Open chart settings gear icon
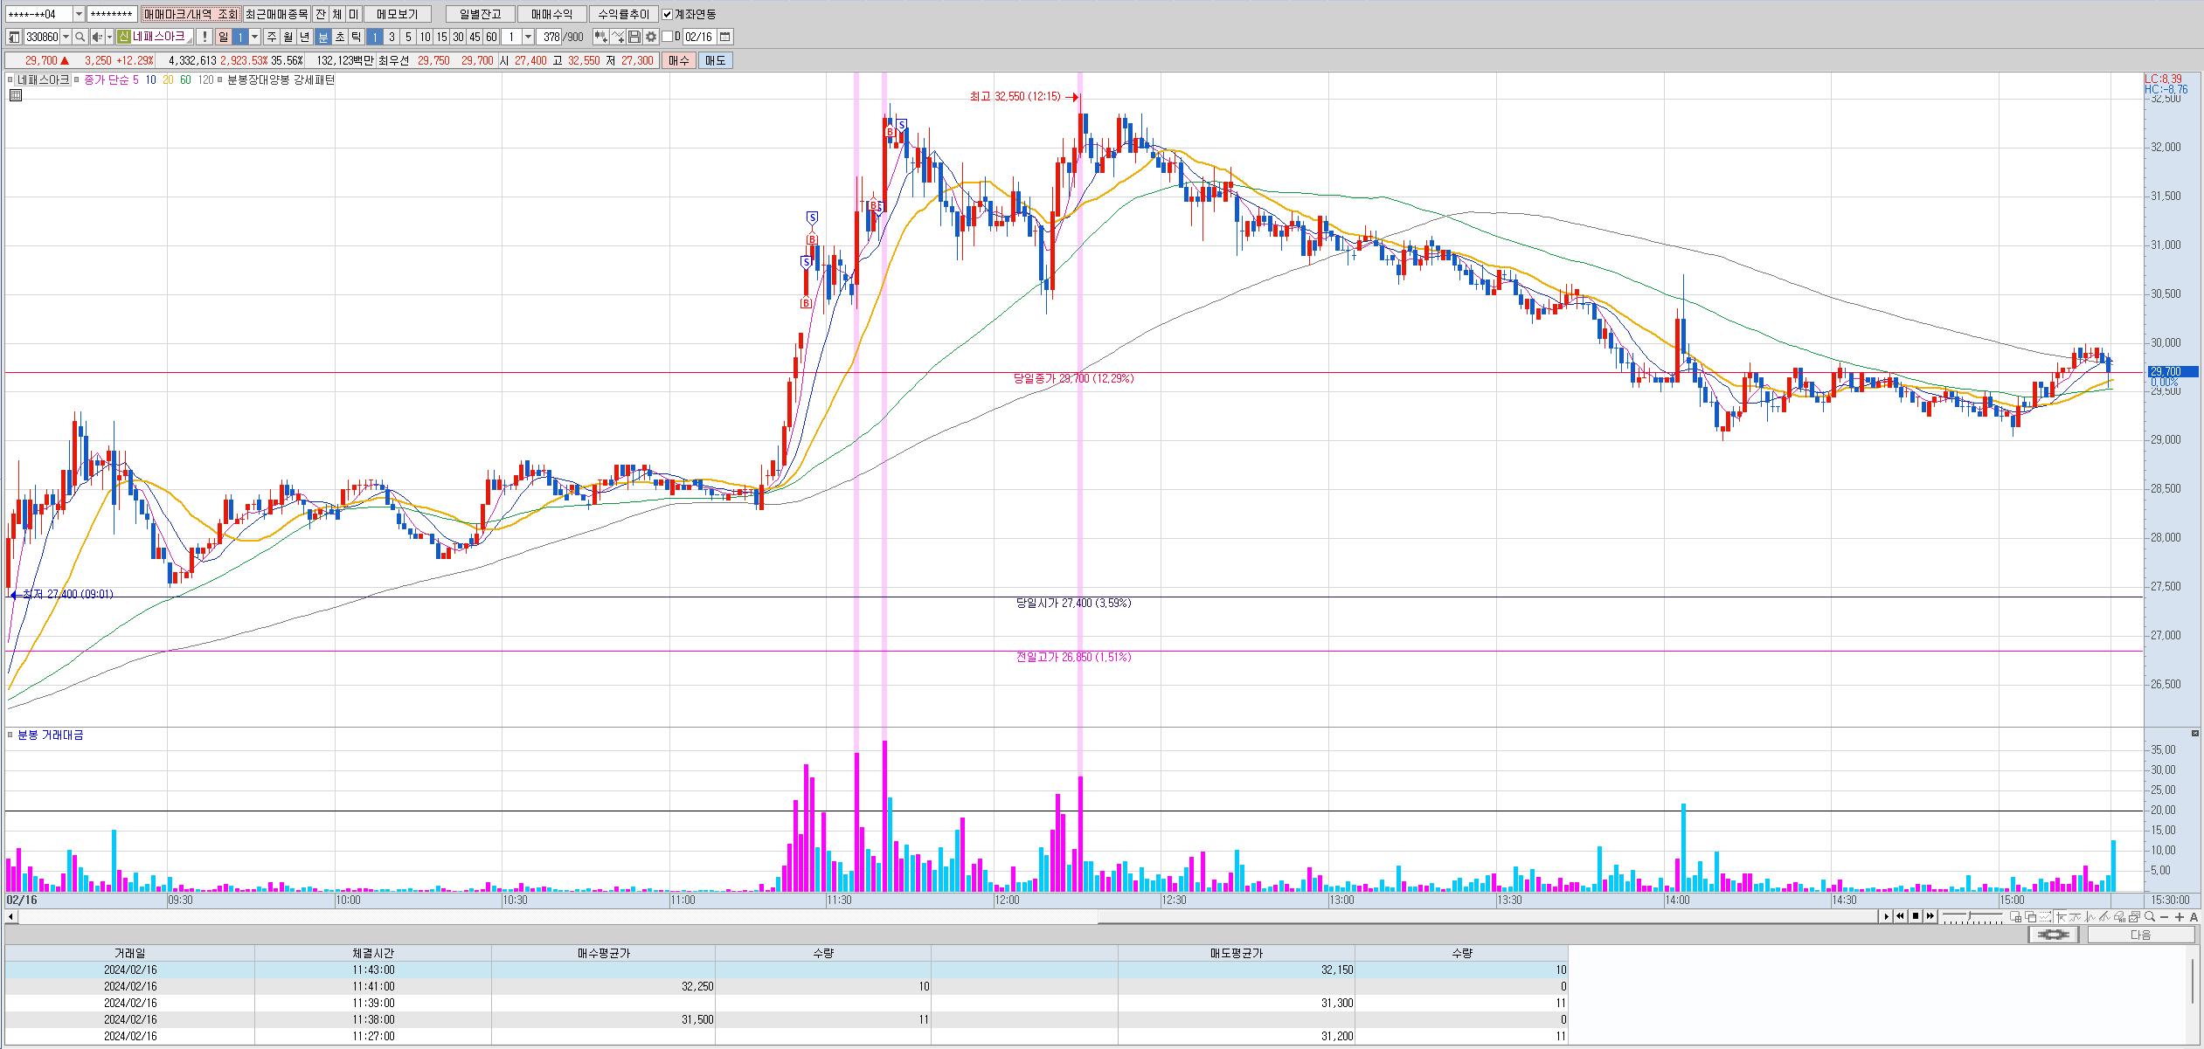The width and height of the screenshot is (2204, 1049). (x=651, y=37)
